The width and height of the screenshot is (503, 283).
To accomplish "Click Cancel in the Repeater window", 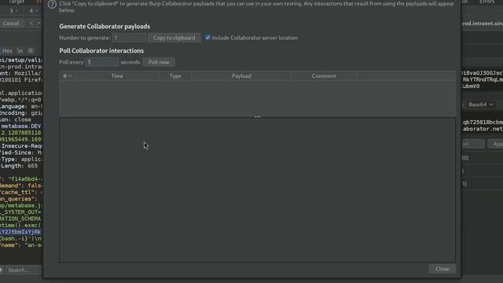I will (x=11, y=24).
